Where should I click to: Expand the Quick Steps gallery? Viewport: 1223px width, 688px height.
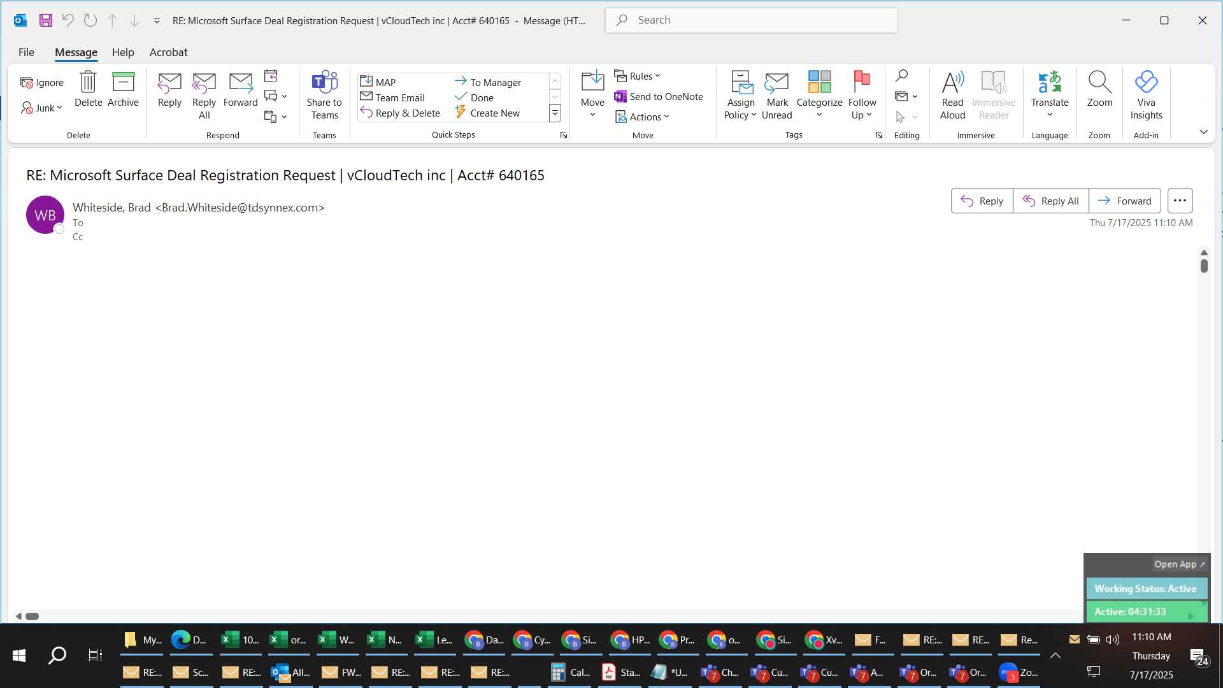pos(555,113)
